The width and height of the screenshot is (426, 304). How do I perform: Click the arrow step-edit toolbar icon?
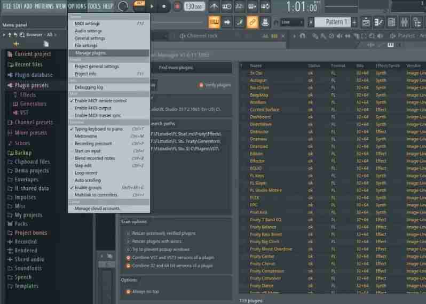pyautogui.click(x=227, y=22)
